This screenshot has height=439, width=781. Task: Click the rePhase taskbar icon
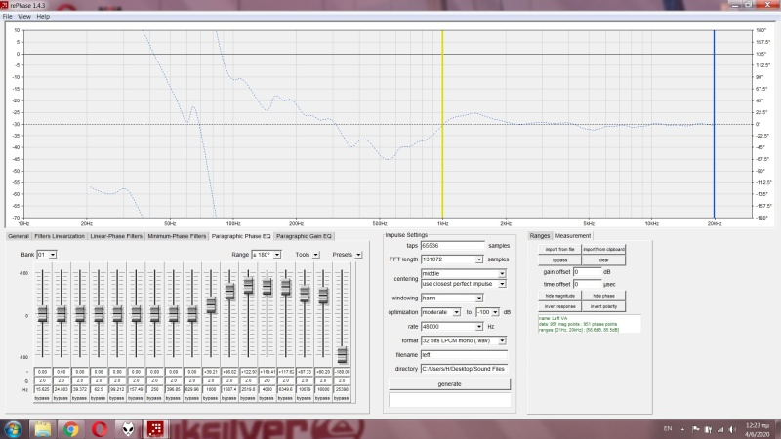pos(156,428)
